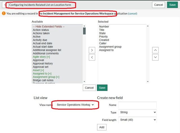Select Additional assignee list option

point(47,50)
